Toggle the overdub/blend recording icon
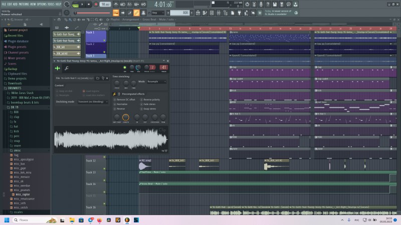401x225 pixels. tap(136, 4)
